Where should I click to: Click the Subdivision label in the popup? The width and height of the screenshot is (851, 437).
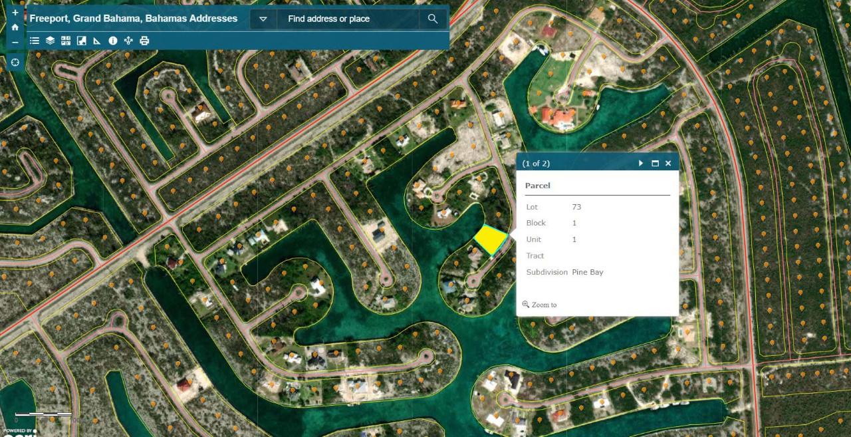pyautogui.click(x=547, y=272)
